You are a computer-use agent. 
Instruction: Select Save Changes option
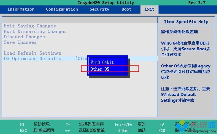tap(20, 42)
